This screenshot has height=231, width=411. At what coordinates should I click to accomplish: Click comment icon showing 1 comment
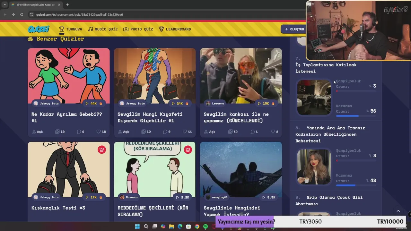[252, 132]
